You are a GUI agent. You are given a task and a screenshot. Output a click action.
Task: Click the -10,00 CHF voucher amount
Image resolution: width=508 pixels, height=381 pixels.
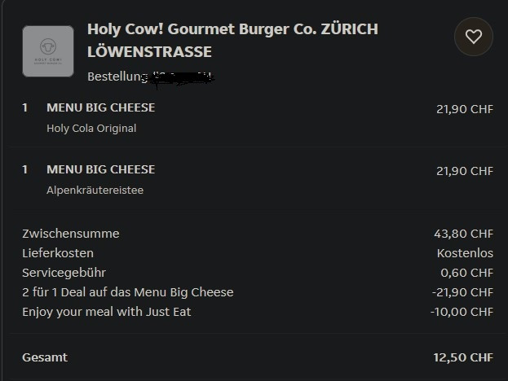coord(462,312)
